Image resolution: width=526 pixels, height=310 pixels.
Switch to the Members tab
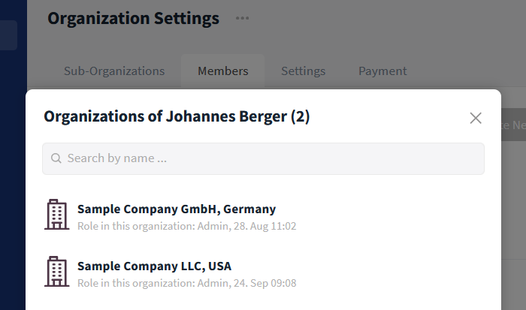tap(222, 71)
